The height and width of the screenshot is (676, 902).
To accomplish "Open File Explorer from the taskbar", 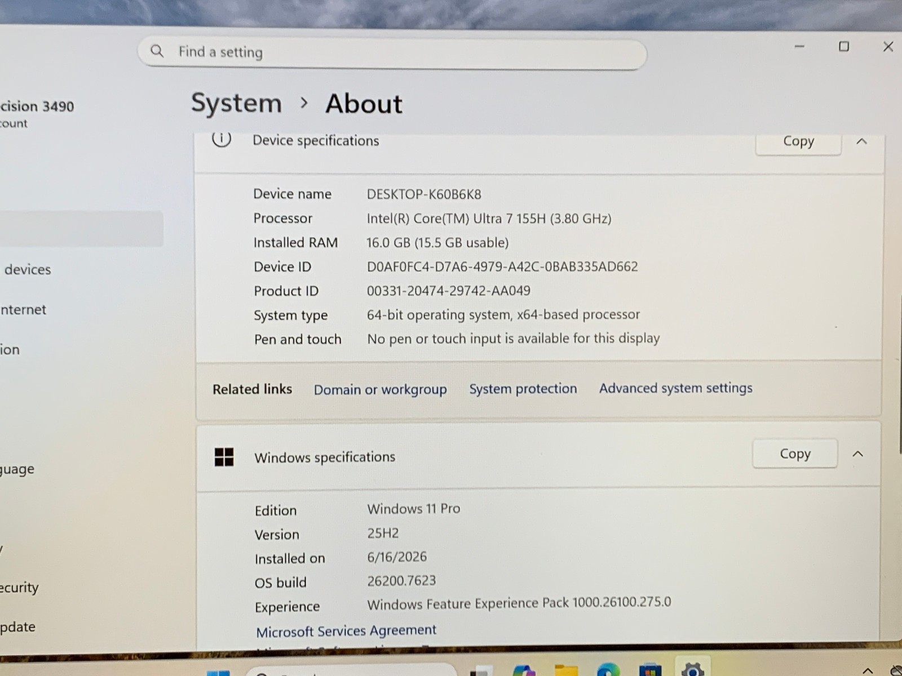I will click(566, 670).
